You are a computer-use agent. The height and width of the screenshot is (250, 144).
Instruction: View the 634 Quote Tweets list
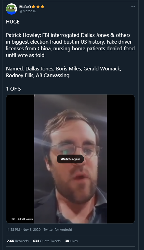47,241
